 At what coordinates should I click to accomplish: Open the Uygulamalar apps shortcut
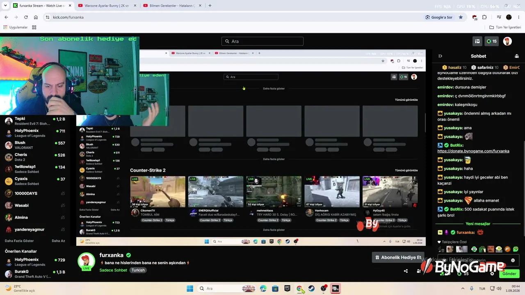point(16,27)
